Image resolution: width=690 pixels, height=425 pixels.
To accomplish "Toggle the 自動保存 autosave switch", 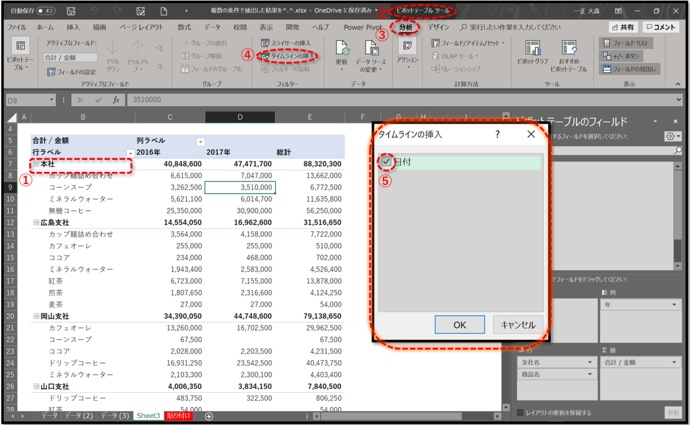I will pos(46,11).
